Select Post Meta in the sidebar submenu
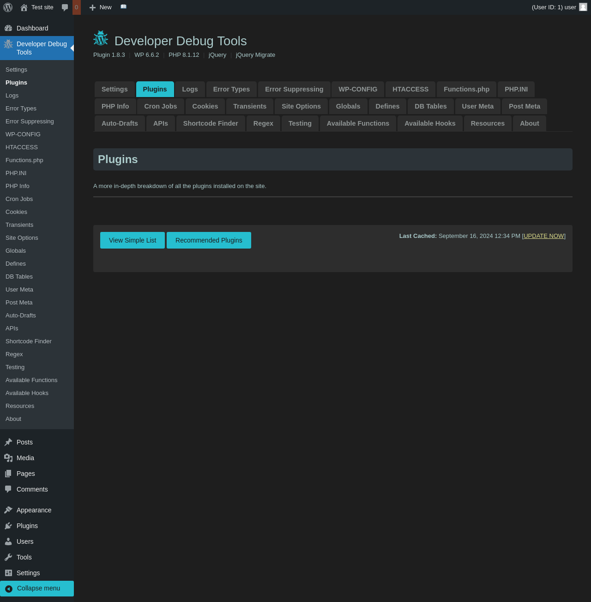Viewport: 591px width, 602px height. point(19,303)
